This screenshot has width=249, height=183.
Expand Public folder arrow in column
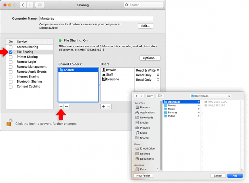(199, 116)
